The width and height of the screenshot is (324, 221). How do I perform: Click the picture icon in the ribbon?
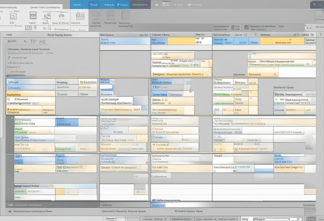click(x=13, y=16)
